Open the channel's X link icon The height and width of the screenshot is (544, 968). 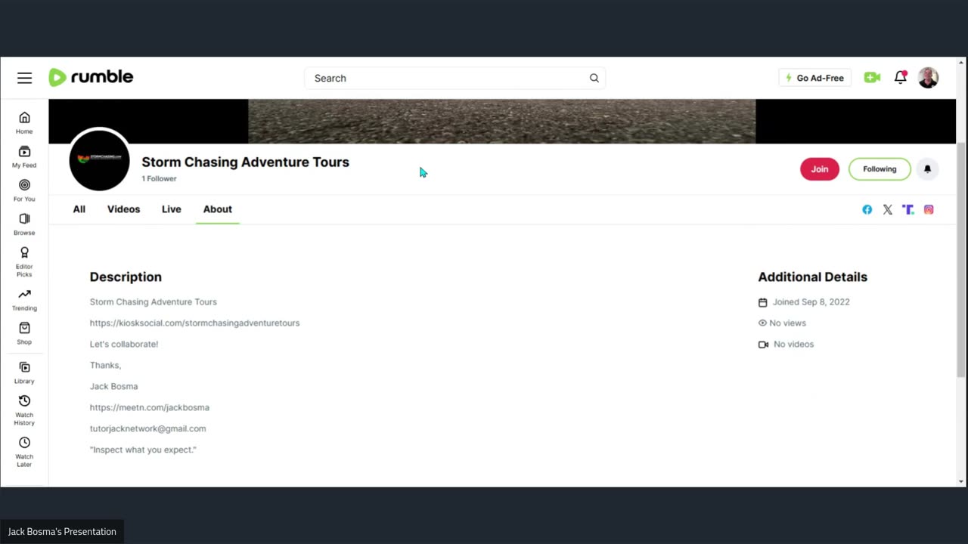[888, 209]
